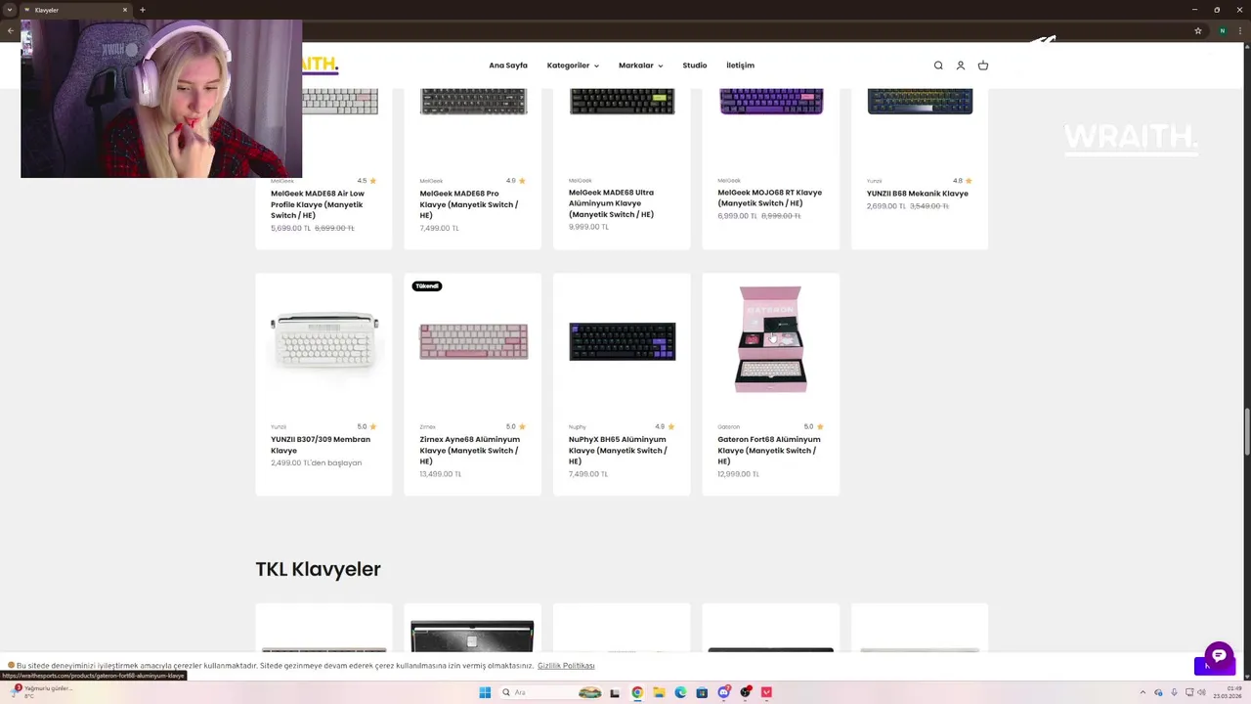The image size is (1251, 704).
Task: Accept cookies with the purple banner button
Action: [x=1214, y=667]
